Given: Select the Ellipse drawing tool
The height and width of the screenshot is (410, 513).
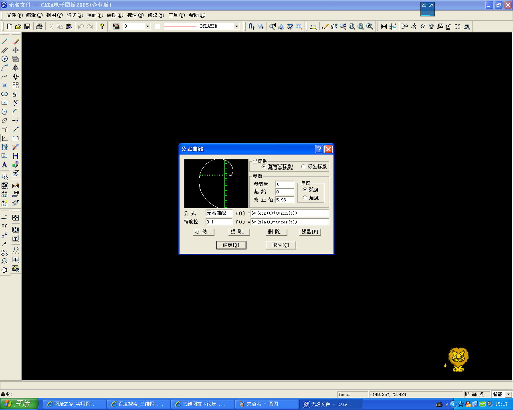Looking at the screenshot, I should click(x=4, y=94).
